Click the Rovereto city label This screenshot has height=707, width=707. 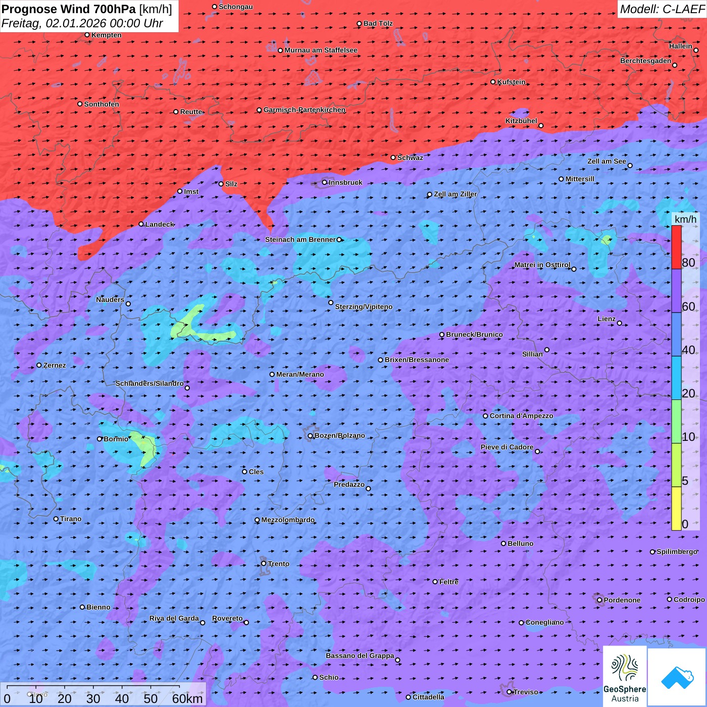(227, 618)
